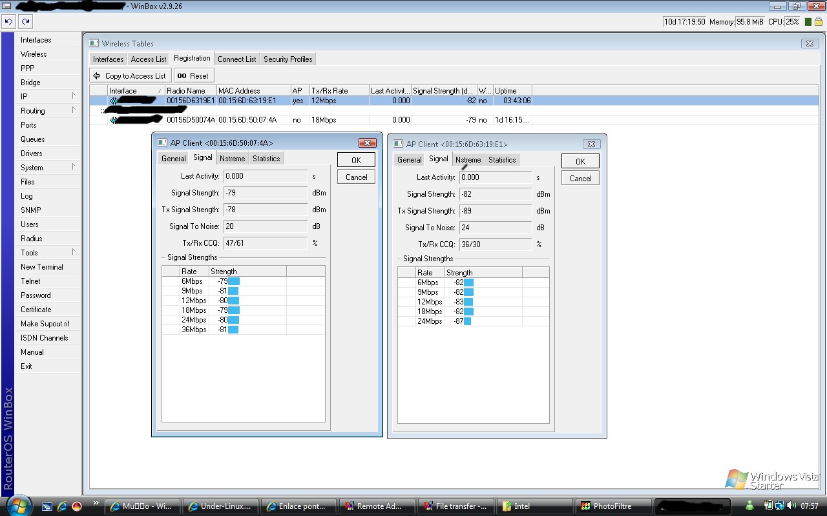Click the padlock icon beside CPU indicator

[818, 21]
